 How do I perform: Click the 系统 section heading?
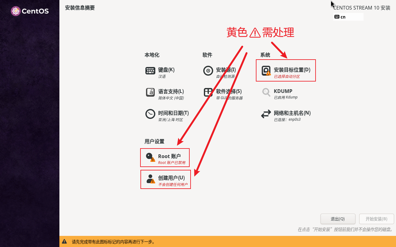[265, 55]
